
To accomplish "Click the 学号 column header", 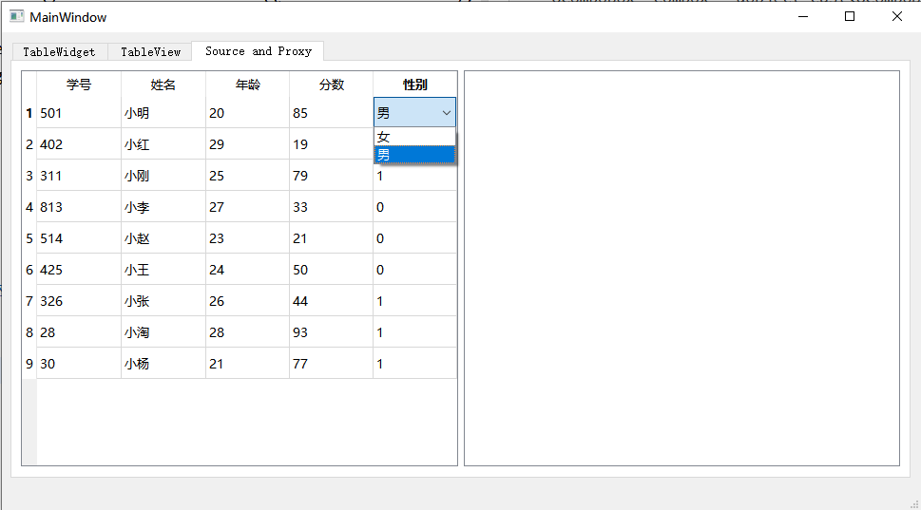I will [79, 85].
